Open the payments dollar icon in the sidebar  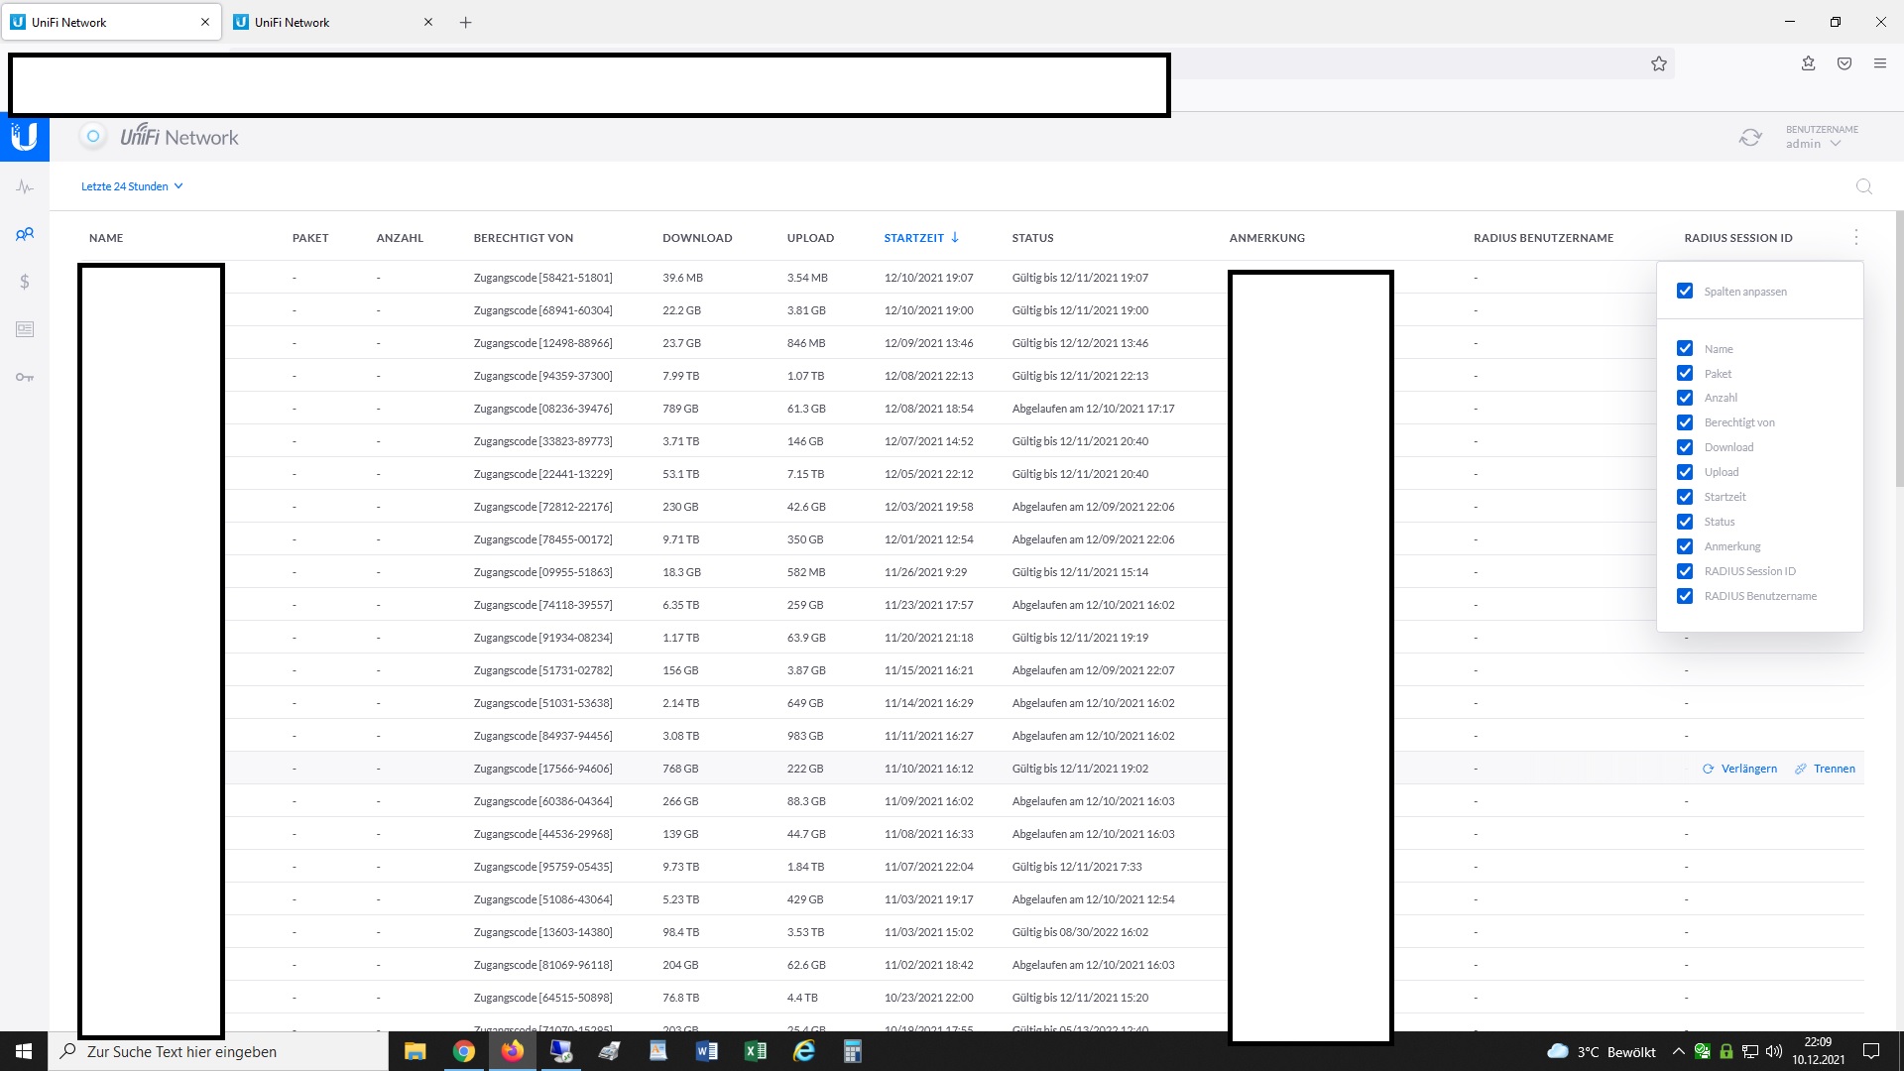[25, 282]
